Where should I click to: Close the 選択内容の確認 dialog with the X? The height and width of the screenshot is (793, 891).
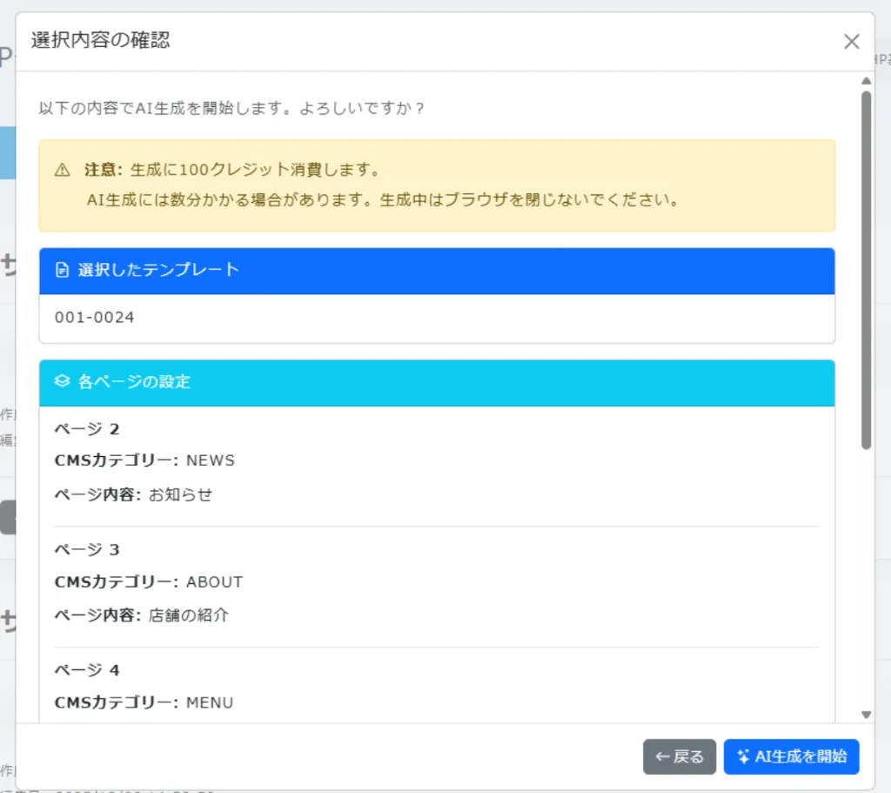coord(851,42)
